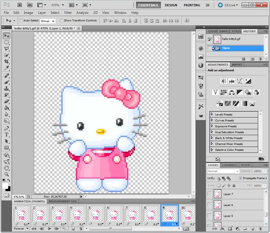Enable Show Transform Controls checkbox
This screenshot has width=270, height=233.
click(61, 21)
